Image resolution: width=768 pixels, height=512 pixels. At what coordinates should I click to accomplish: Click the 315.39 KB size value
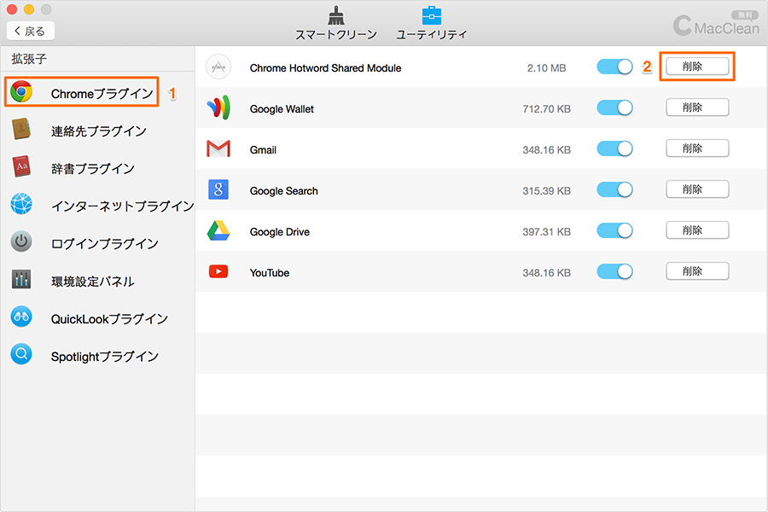coord(547,190)
